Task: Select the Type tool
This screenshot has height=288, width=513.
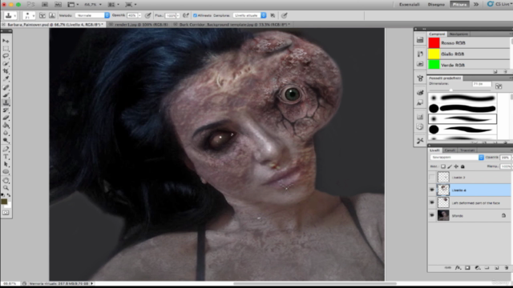Action: [x=6, y=157]
